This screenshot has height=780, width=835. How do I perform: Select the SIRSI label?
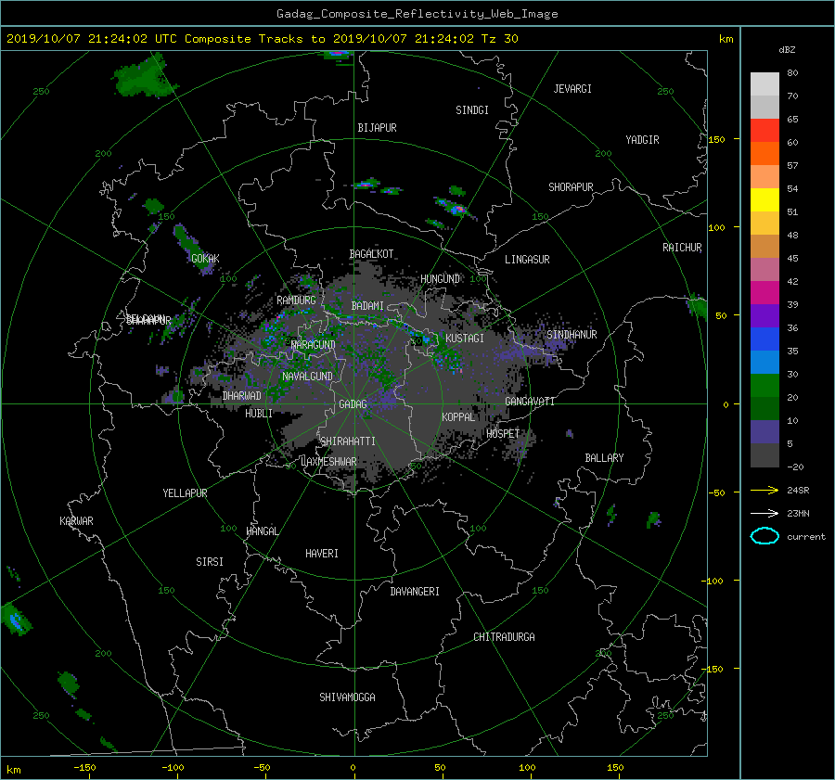210,562
